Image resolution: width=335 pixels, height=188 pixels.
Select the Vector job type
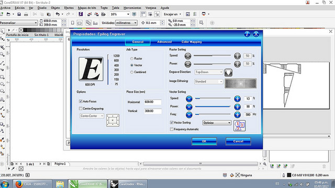tap(132, 65)
